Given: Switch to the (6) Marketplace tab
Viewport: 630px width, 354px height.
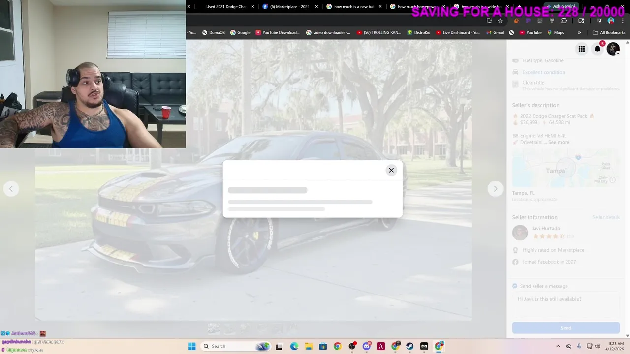Looking at the screenshot, I should pyautogui.click(x=289, y=7).
